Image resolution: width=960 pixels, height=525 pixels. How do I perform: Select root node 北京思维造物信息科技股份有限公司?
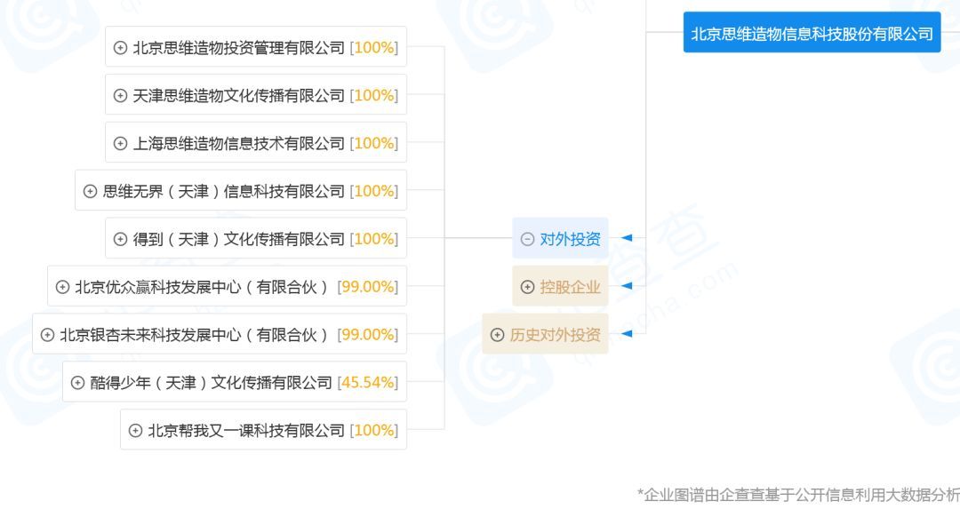(x=812, y=34)
